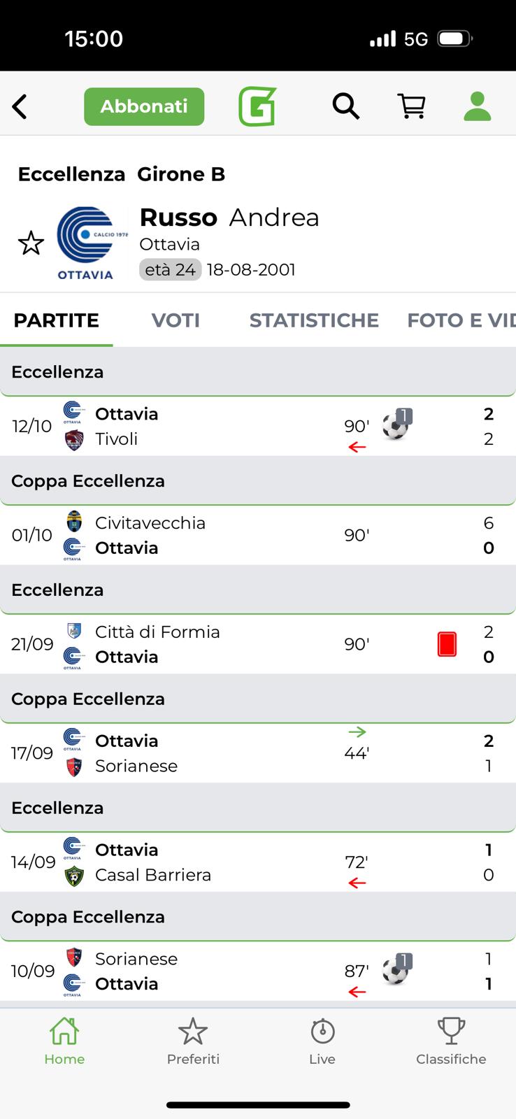This screenshot has height=1119, width=516.
Task: Tap goal ball icon in 10/09 Sorianese match
Action: [x=396, y=971]
